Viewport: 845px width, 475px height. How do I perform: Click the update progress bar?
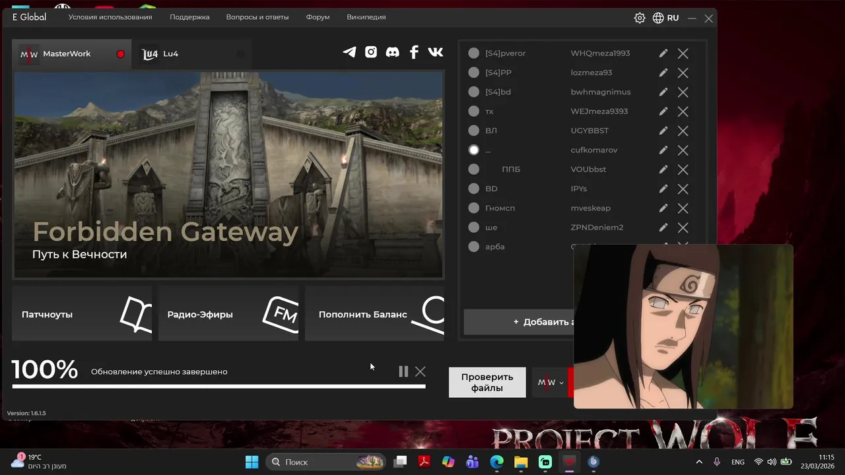pos(219,387)
